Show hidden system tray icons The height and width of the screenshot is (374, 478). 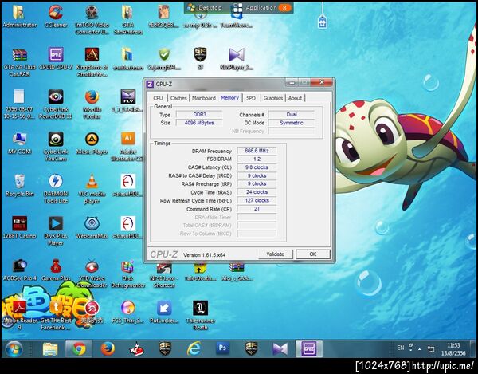[x=420, y=348]
